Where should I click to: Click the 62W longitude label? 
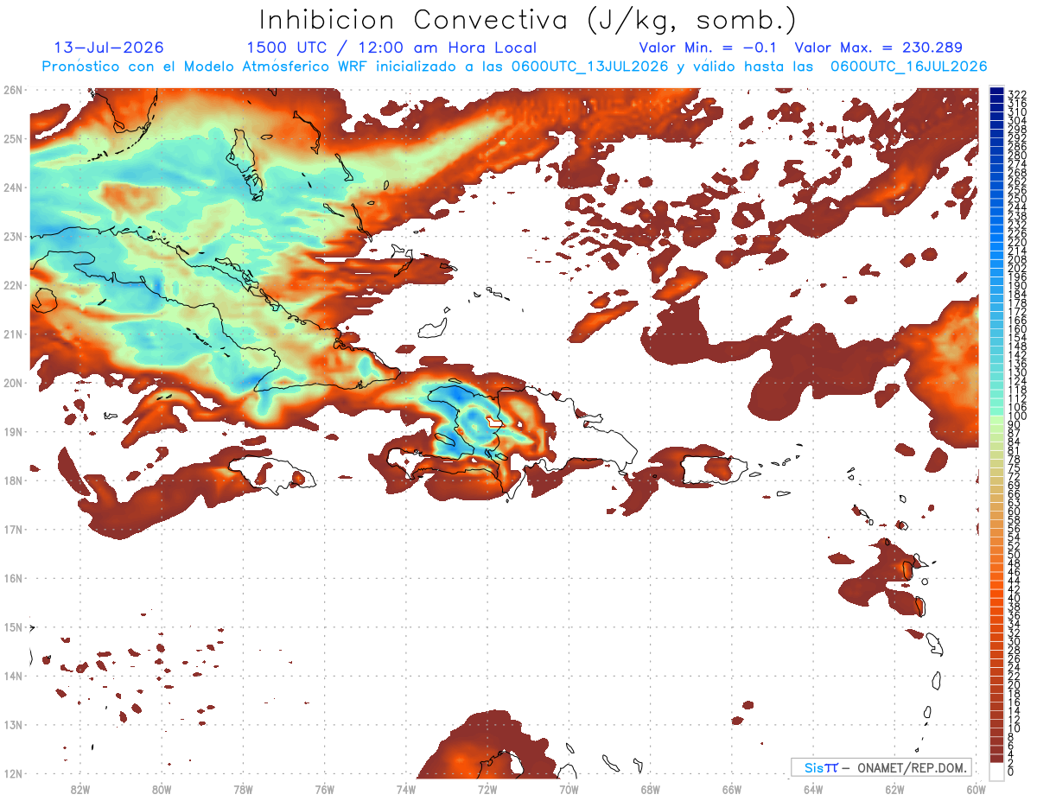click(895, 789)
